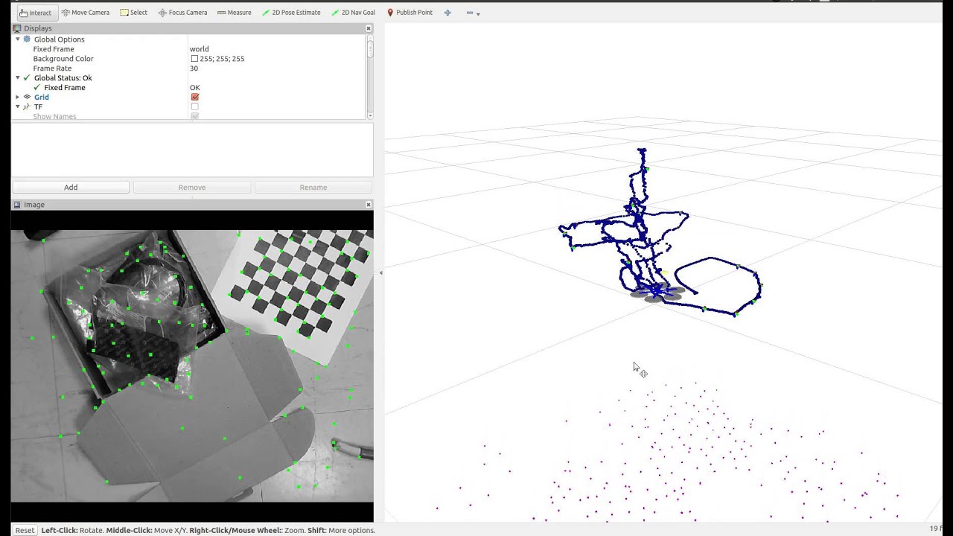
Task: Click the Displays list scrollbar down arrow
Action: (370, 117)
